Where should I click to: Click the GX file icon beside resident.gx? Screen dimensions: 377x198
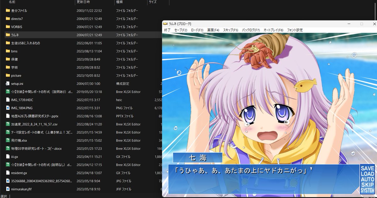pyautogui.click(x=7, y=173)
